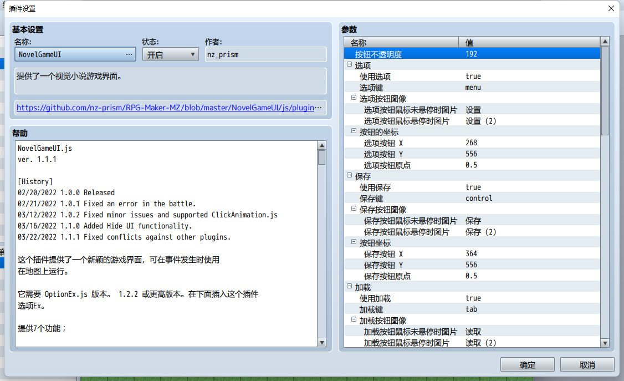Image resolution: width=624 pixels, height=381 pixels.
Task: Collapse the 加载 group
Action: (350, 286)
